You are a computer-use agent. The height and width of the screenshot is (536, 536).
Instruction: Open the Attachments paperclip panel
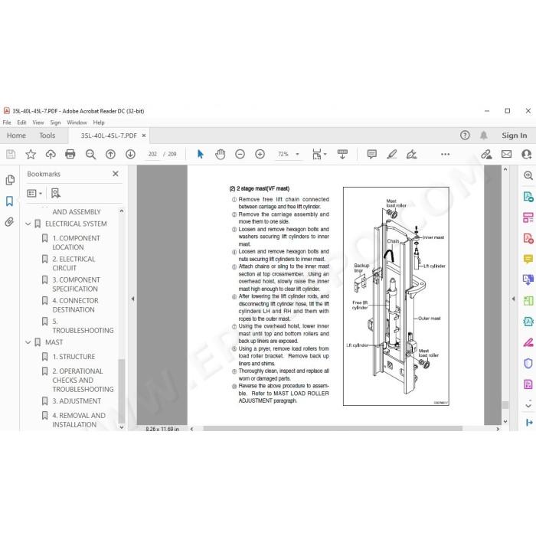coord(9,222)
